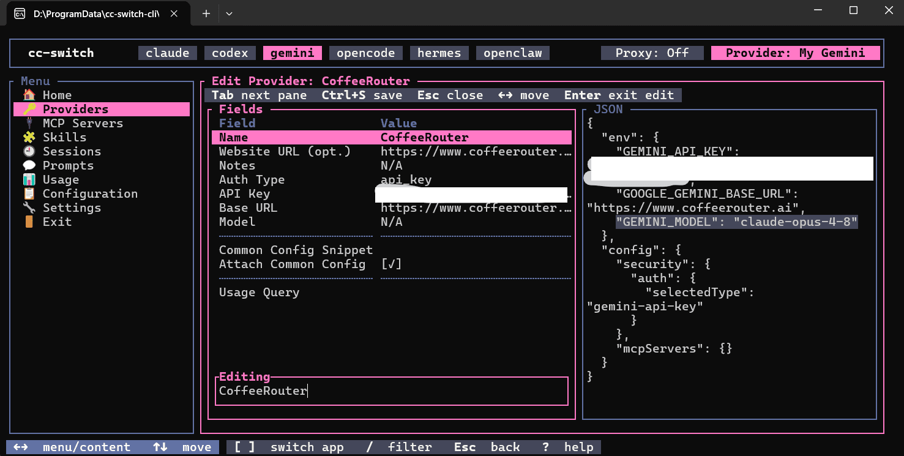The width and height of the screenshot is (904, 456).
Task: Click the speech bubble icon beside Prompts
Action: click(x=29, y=165)
